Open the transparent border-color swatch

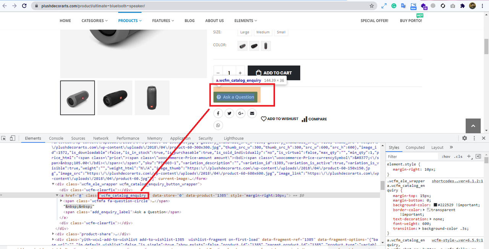tap(429, 210)
